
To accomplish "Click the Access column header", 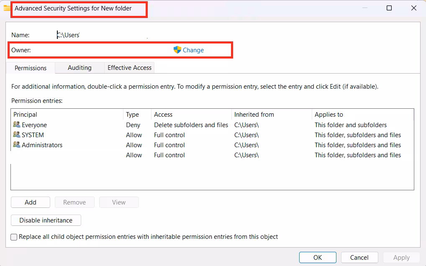I will [x=191, y=115].
